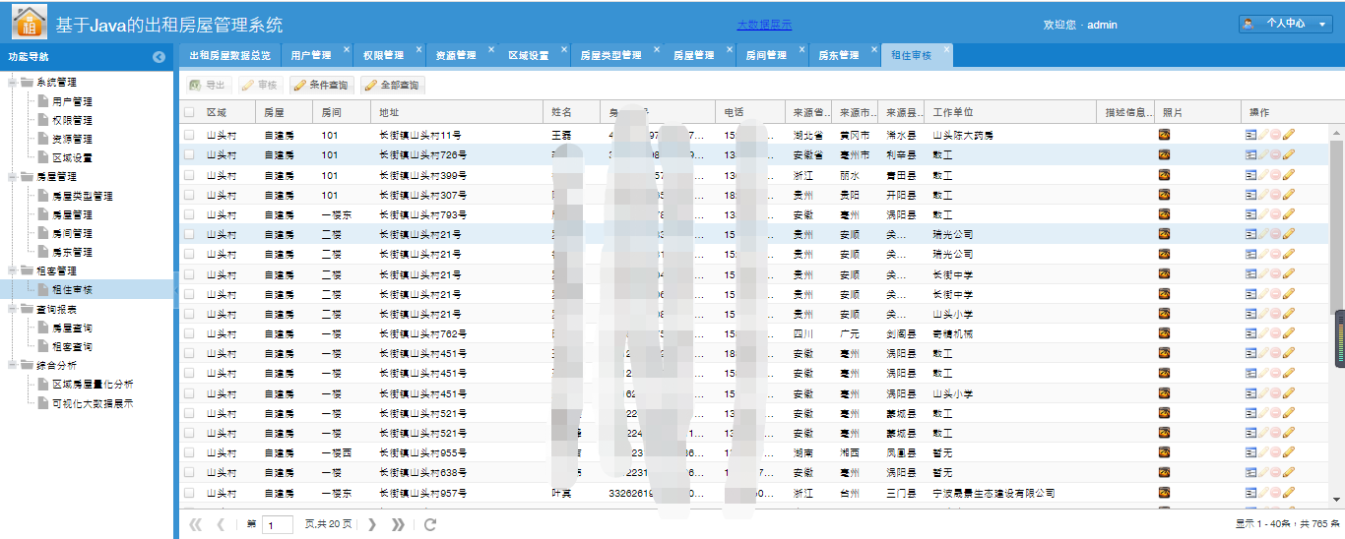Viewport: 1345px width, 539px height.
Task: Click the photo icon in the first row
Action: pyautogui.click(x=1164, y=135)
